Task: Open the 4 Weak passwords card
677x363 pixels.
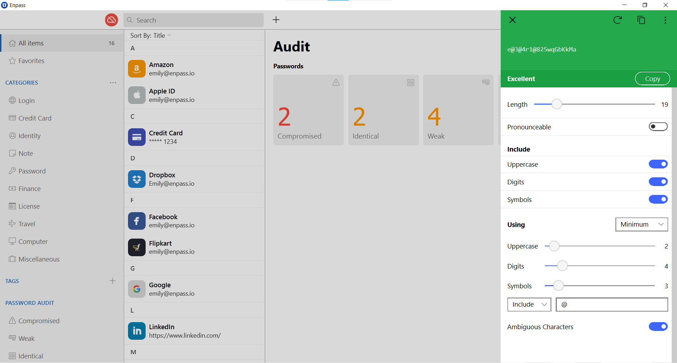Action: click(458, 110)
